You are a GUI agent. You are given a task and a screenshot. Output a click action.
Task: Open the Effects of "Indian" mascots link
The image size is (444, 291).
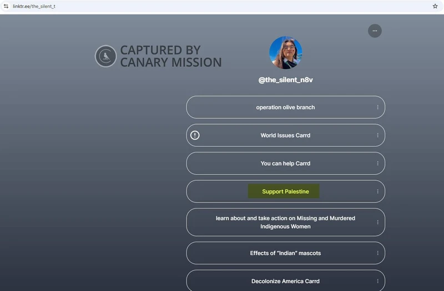coord(285,253)
